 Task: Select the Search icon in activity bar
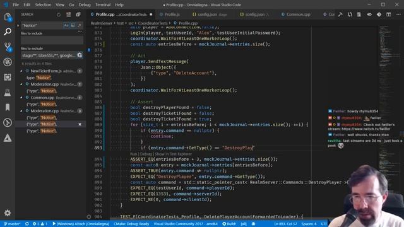(x=8, y=32)
